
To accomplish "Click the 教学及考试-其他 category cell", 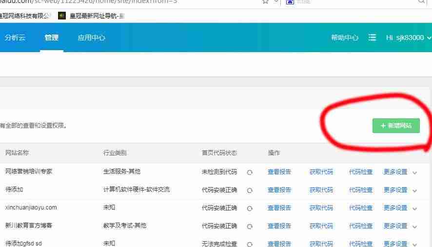I will pos(124,225).
